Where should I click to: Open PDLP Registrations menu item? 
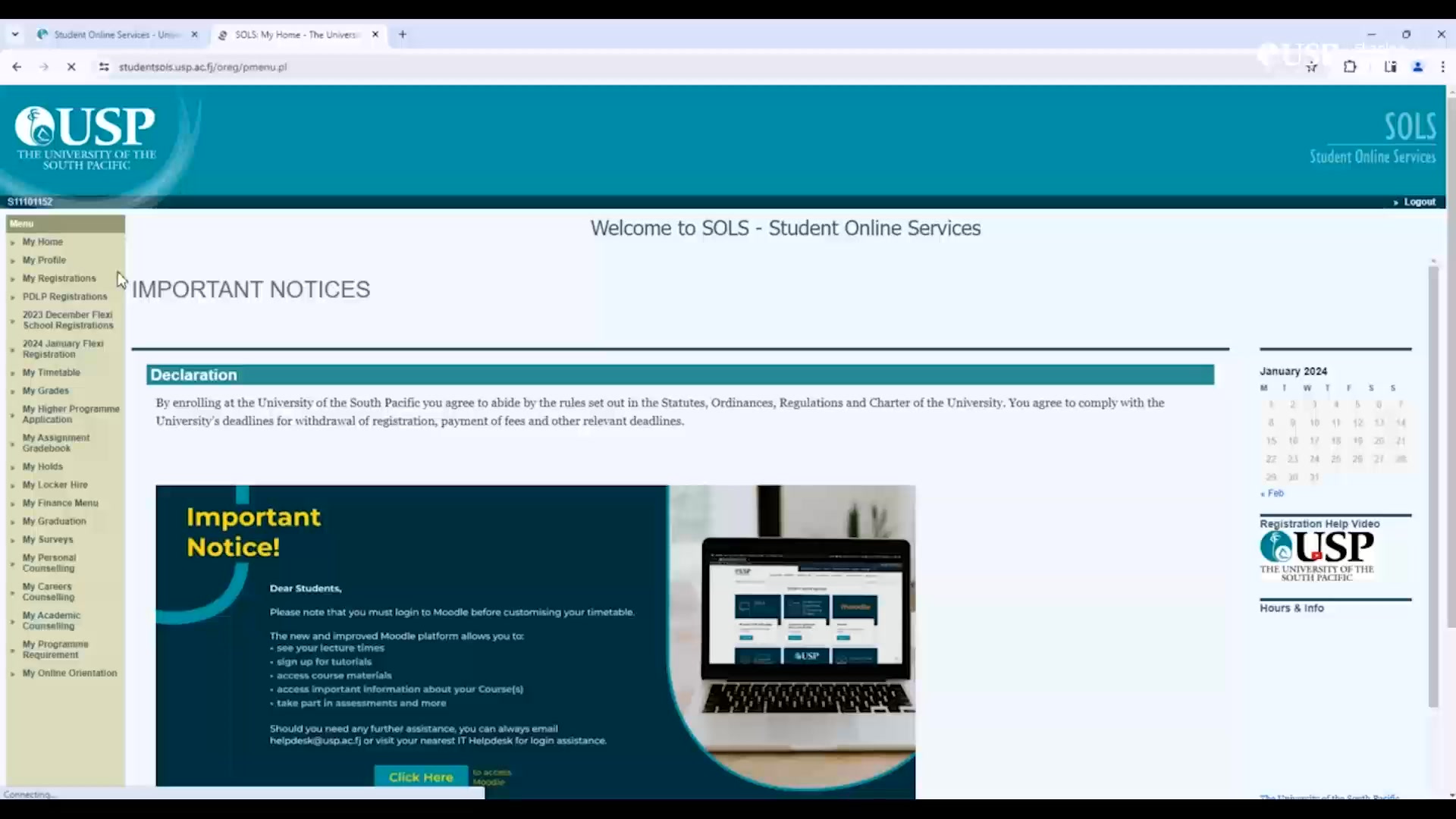tap(64, 297)
